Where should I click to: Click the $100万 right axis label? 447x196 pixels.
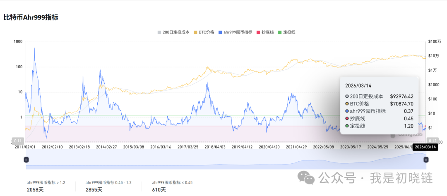click(435, 42)
